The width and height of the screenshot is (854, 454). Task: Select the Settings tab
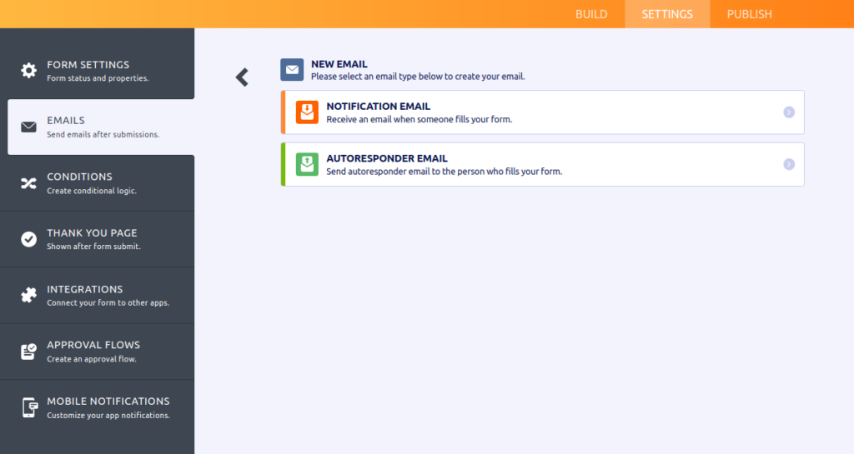pyautogui.click(x=667, y=14)
